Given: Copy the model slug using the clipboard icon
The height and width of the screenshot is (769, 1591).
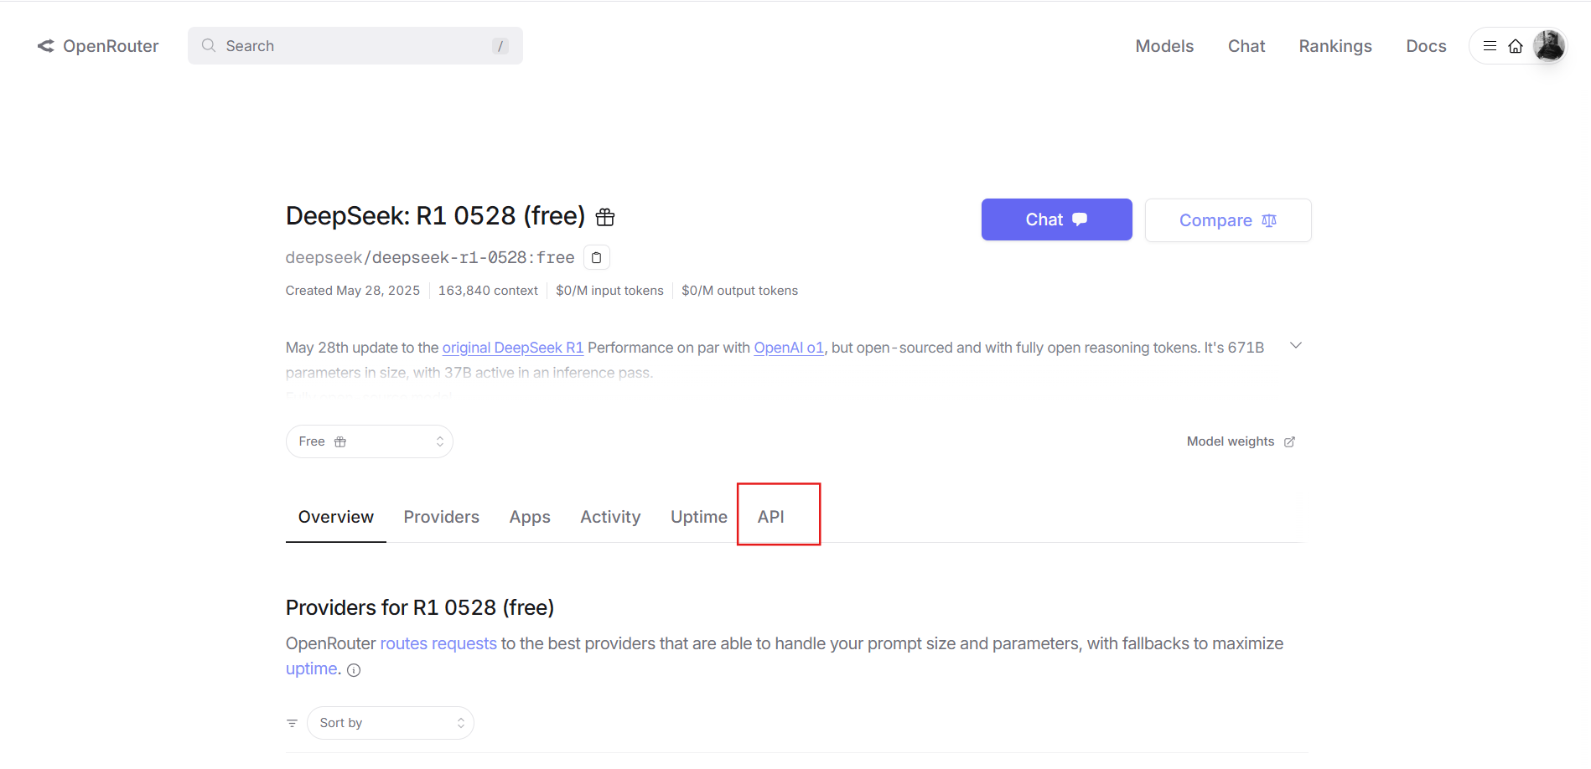Looking at the screenshot, I should click(x=596, y=257).
